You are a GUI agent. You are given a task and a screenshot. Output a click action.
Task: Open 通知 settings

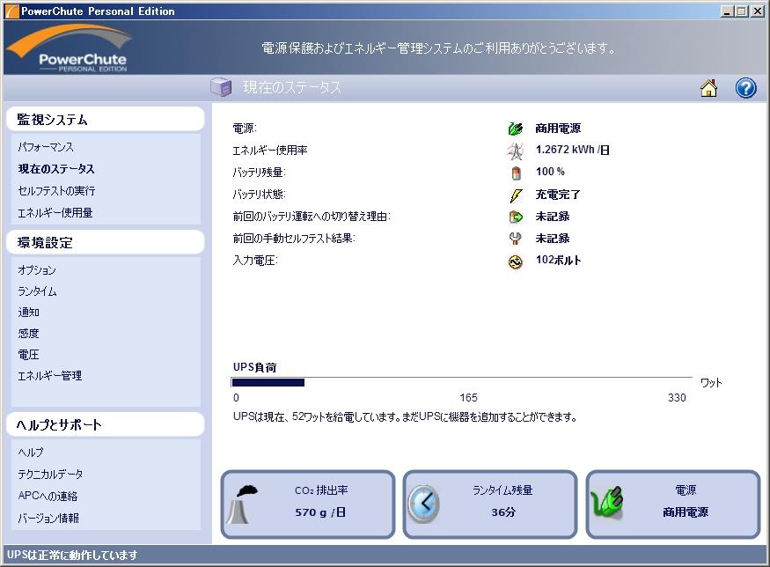pyautogui.click(x=28, y=313)
